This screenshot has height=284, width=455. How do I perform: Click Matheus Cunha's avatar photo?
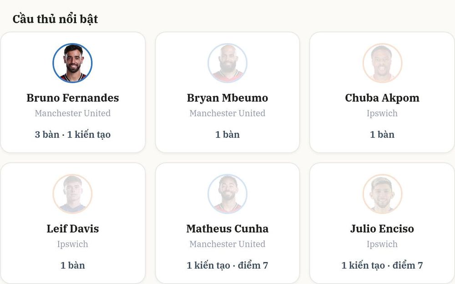tap(227, 194)
